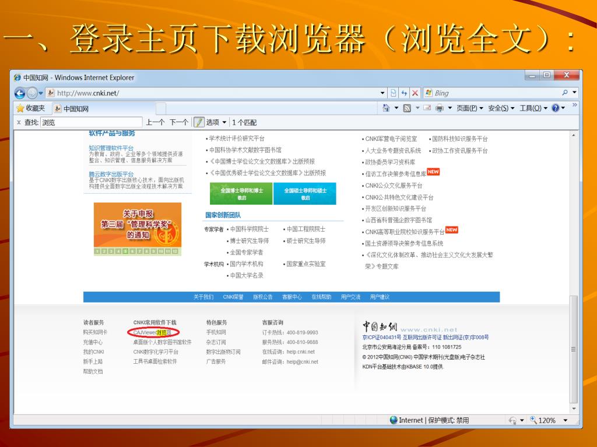Click the red Stop loading icon

coord(415,93)
